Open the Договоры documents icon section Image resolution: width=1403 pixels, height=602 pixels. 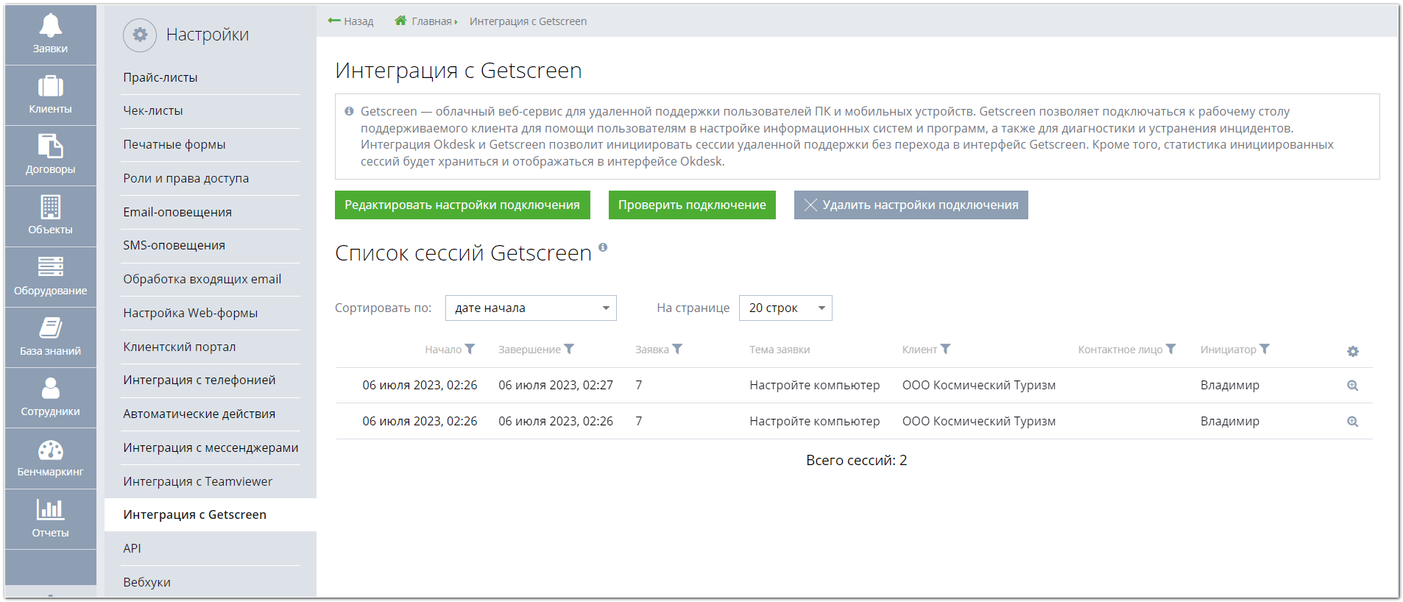click(x=50, y=155)
